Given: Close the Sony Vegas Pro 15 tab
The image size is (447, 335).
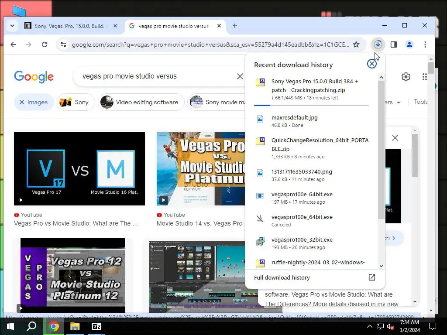Looking at the screenshot, I should click(x=115, y=26).
